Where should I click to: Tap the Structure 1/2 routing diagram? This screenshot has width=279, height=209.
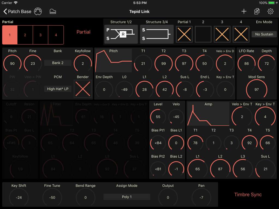[121, 34]
